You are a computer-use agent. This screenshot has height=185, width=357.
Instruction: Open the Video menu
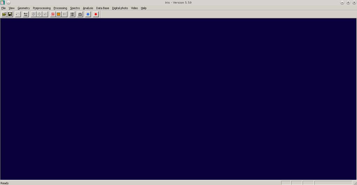click(x=134, y=8)
